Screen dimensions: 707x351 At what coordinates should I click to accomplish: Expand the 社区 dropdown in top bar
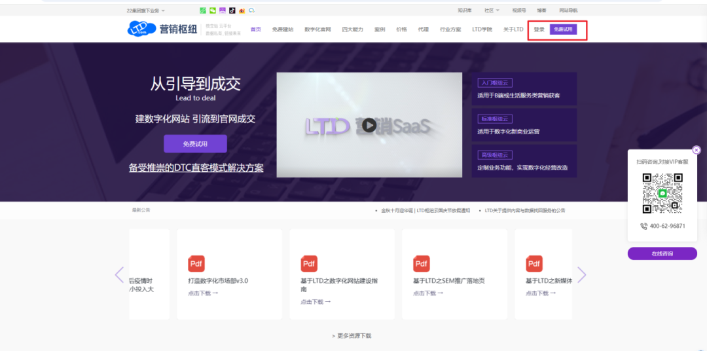pos(492,10)
